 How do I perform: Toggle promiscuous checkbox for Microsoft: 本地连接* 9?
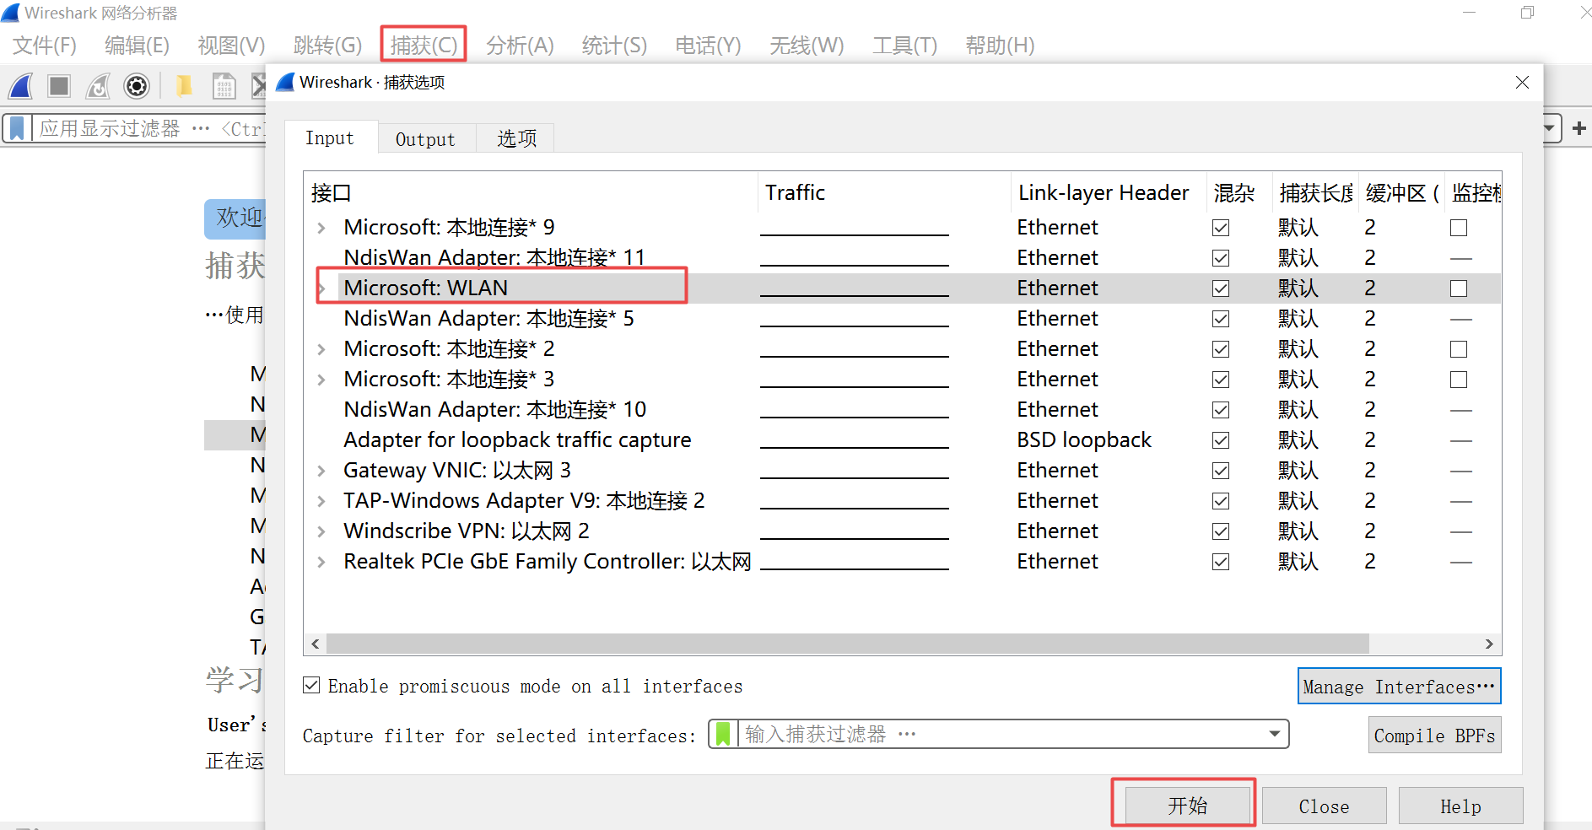(1221, 228)
